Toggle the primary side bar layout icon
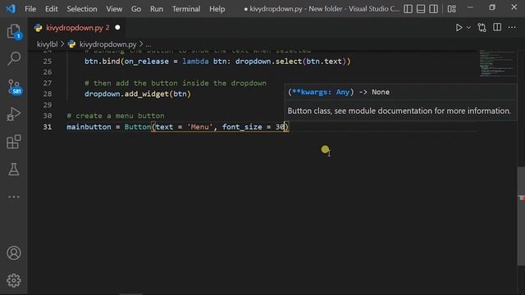The image size is (525, 295). coord(408,9)
